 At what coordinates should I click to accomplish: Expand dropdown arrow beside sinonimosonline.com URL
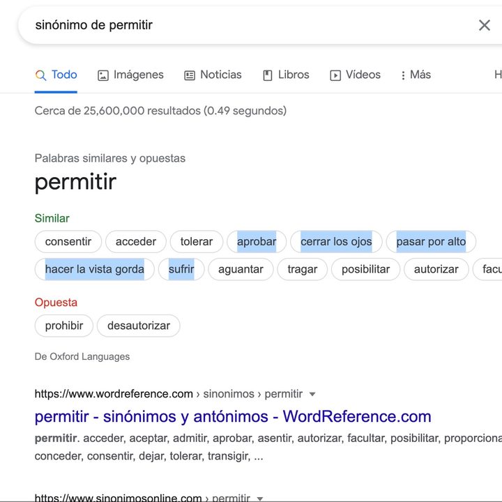[260, 499]
